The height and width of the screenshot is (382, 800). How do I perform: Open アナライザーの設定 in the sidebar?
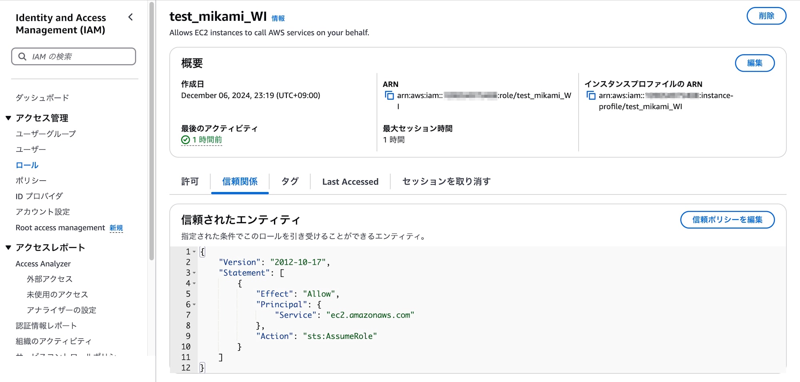[x=61, y=310]
